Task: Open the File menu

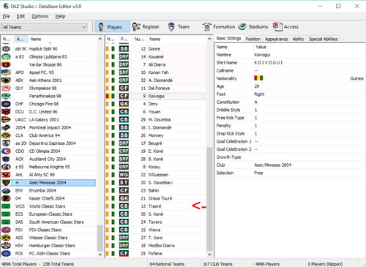Action: click(7, 16)
